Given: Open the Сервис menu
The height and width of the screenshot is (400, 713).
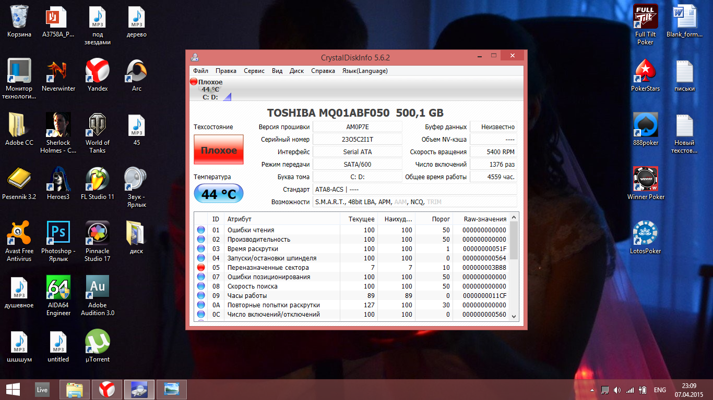Looking at the screenshot, I should click(254, 71).
